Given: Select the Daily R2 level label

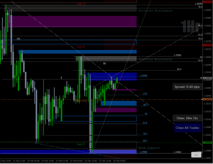Looking at the screenshot, I should [x=81, y=3].
